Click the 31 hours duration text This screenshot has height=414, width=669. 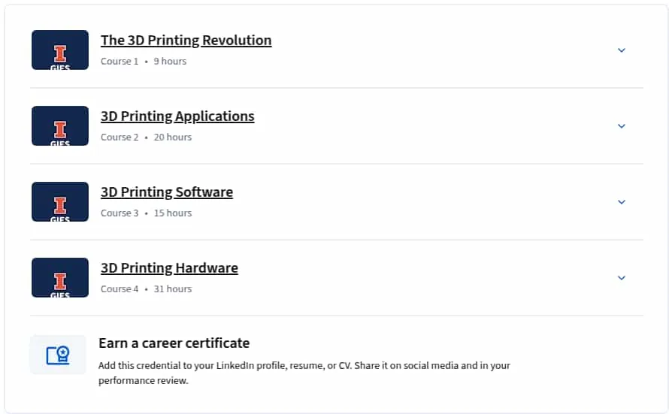click(173, 289)
